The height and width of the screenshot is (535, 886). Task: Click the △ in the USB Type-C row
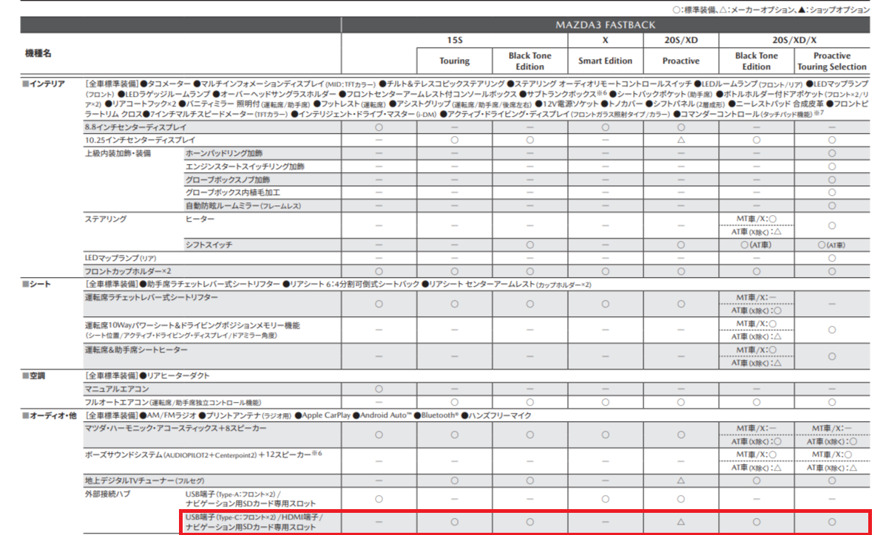(681, 522)
